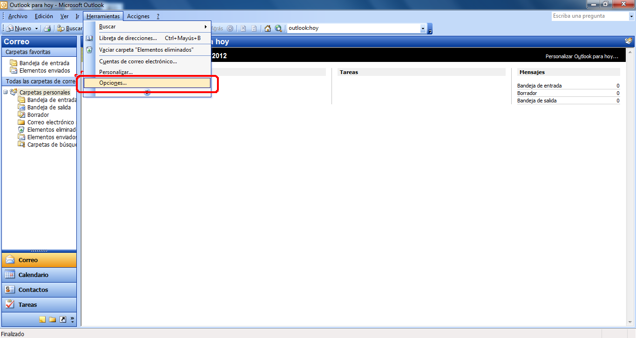Open the ? help menu
Viewport: 636px width, 338px height.
point(158,16)
